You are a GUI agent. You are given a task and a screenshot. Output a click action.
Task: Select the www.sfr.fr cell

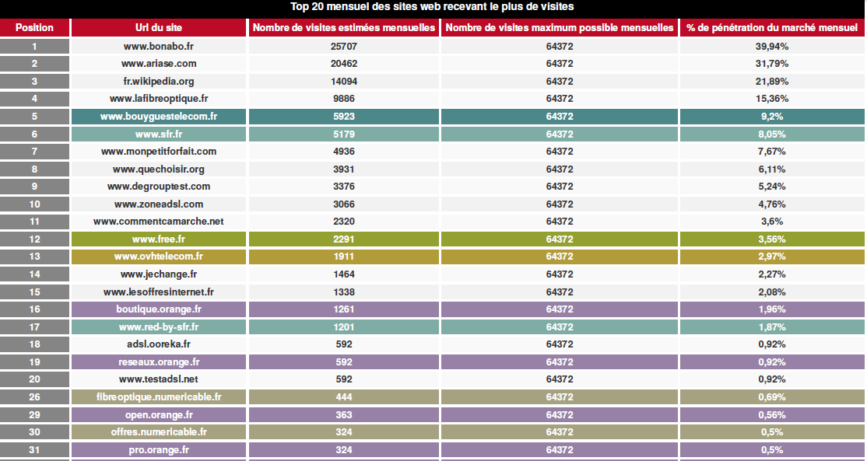tap(159, 134)
